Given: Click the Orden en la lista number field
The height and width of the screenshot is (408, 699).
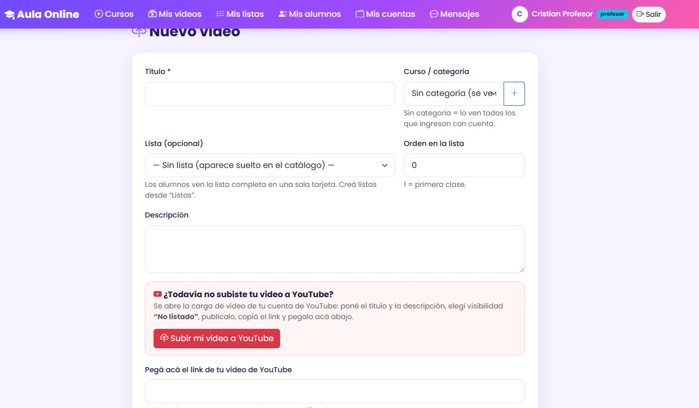Looking at the screenshot, I should [x=464, y=165].
